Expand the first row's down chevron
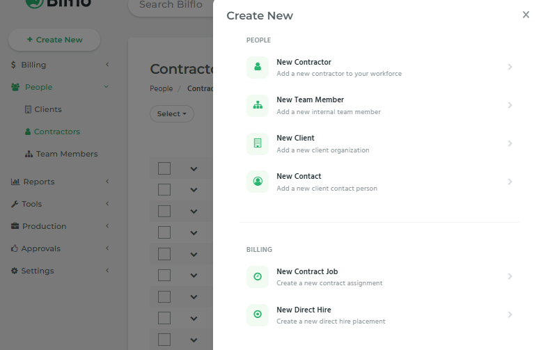Image resolution: width=541 pixels, height=350 pixels. 194,169
